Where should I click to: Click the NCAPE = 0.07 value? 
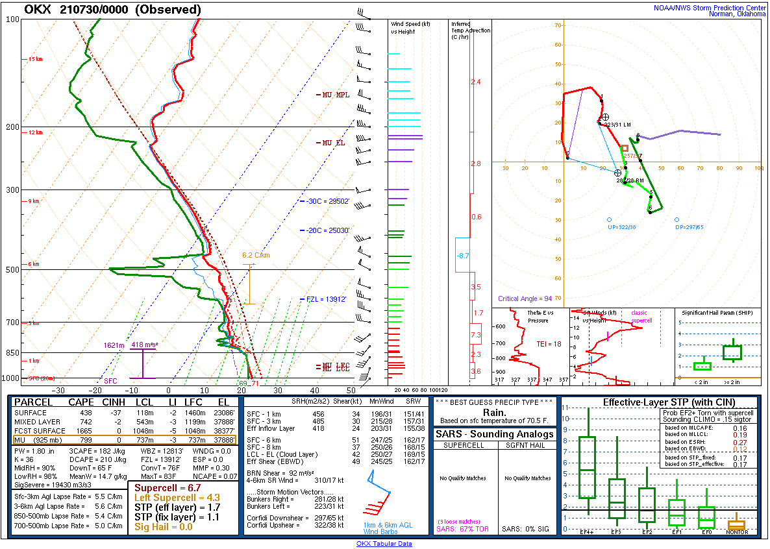pyautogui.click(x=215, y=476)
